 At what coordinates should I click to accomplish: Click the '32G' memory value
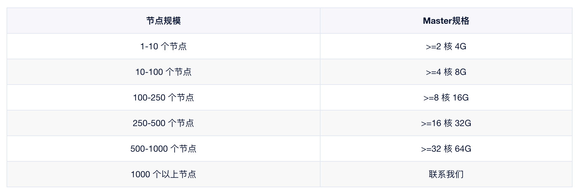coord(463,123)
